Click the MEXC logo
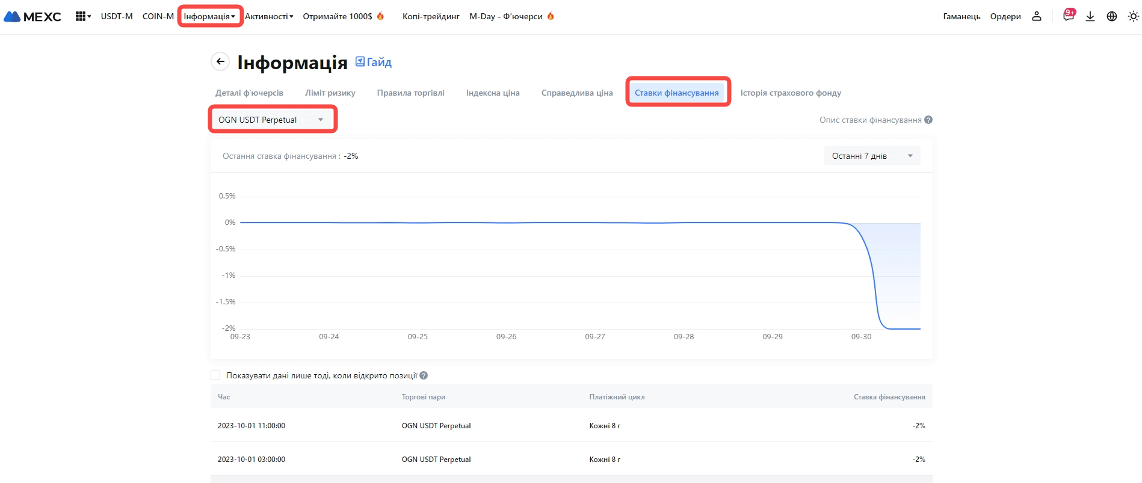This screenshot has height=483, width=1142. pyautogui.click(x=32, y=17)
